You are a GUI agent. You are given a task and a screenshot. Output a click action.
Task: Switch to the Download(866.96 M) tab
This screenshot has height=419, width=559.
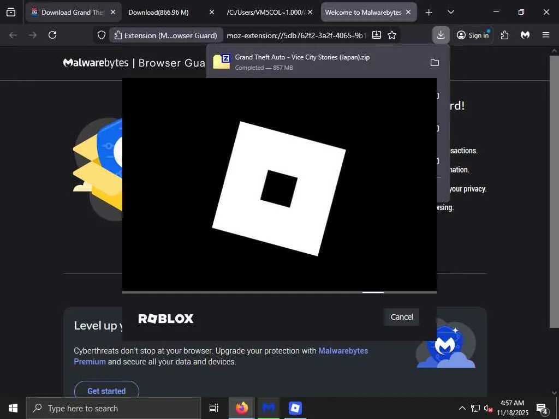pos(159,12)
